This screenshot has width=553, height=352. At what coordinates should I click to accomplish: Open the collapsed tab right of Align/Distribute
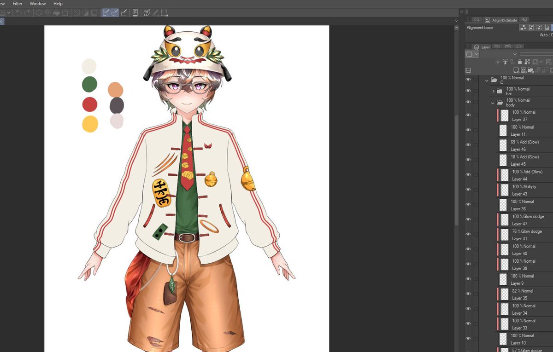point(524,20)
